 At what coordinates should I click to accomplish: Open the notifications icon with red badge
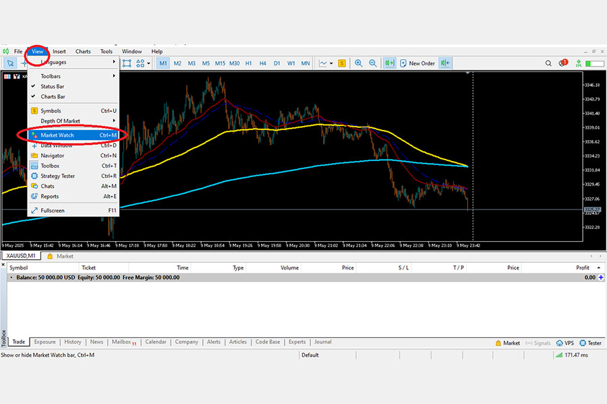(562, 63)
